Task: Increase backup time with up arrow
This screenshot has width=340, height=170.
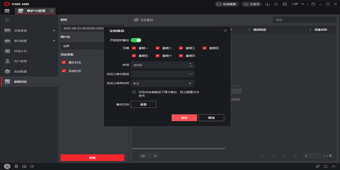Action: pyautogui.click(x=190, y=63)
